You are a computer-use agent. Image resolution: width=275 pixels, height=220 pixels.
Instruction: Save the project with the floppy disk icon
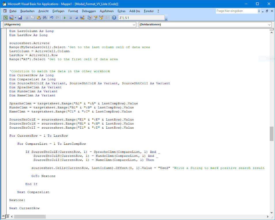(x=20, y=18)
